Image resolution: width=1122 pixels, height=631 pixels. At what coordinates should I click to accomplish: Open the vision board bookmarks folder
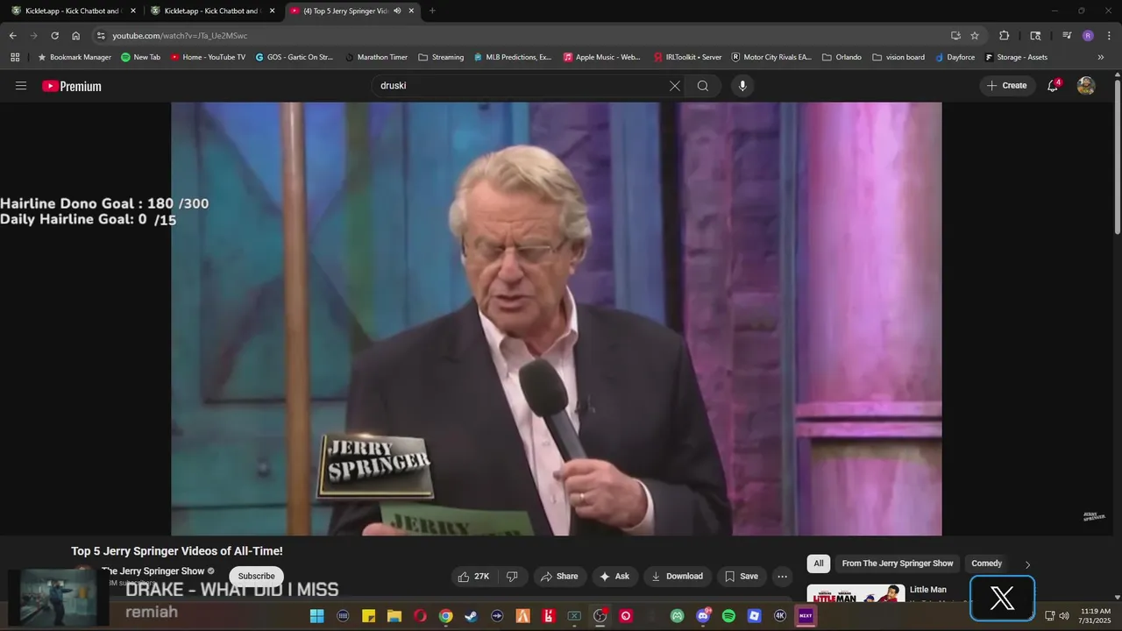click(898, 57)
